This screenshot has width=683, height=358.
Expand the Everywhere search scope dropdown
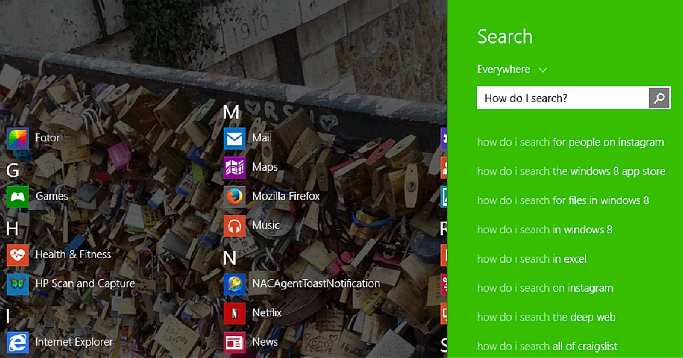tap(511, 69)
